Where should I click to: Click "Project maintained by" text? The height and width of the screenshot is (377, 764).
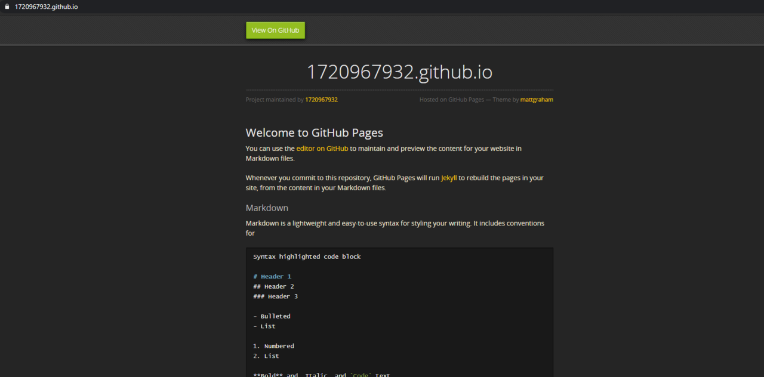pos(275,100)
